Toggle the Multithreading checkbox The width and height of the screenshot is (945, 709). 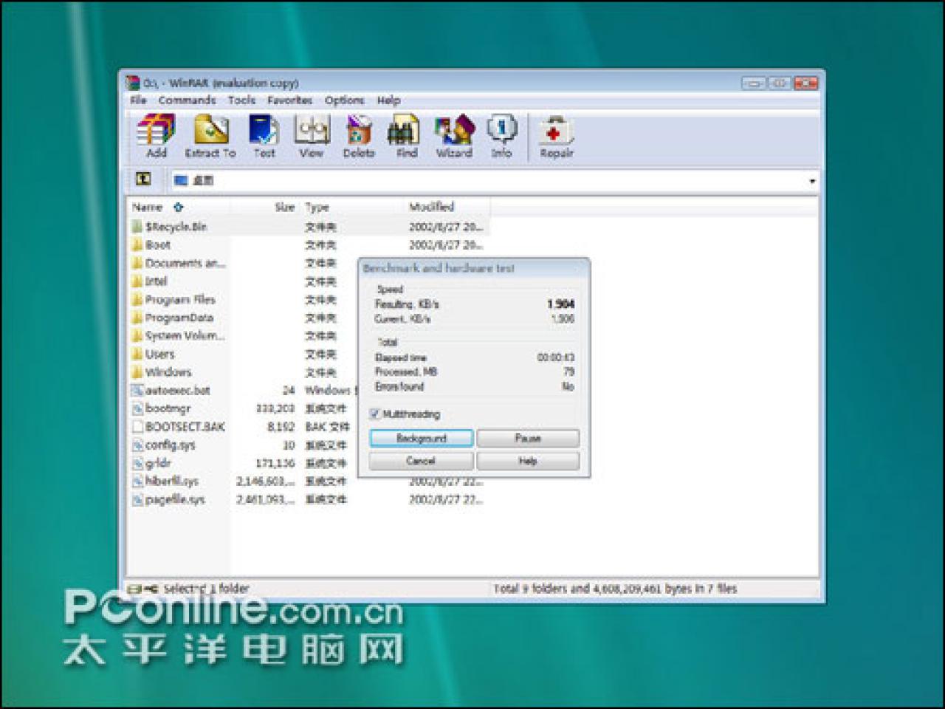374,414
